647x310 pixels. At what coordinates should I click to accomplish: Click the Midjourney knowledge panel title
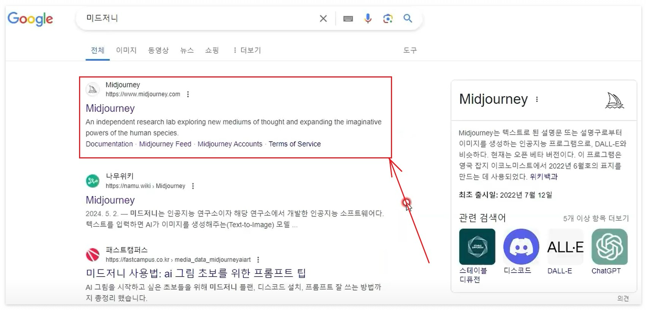[x=494, y=100]
